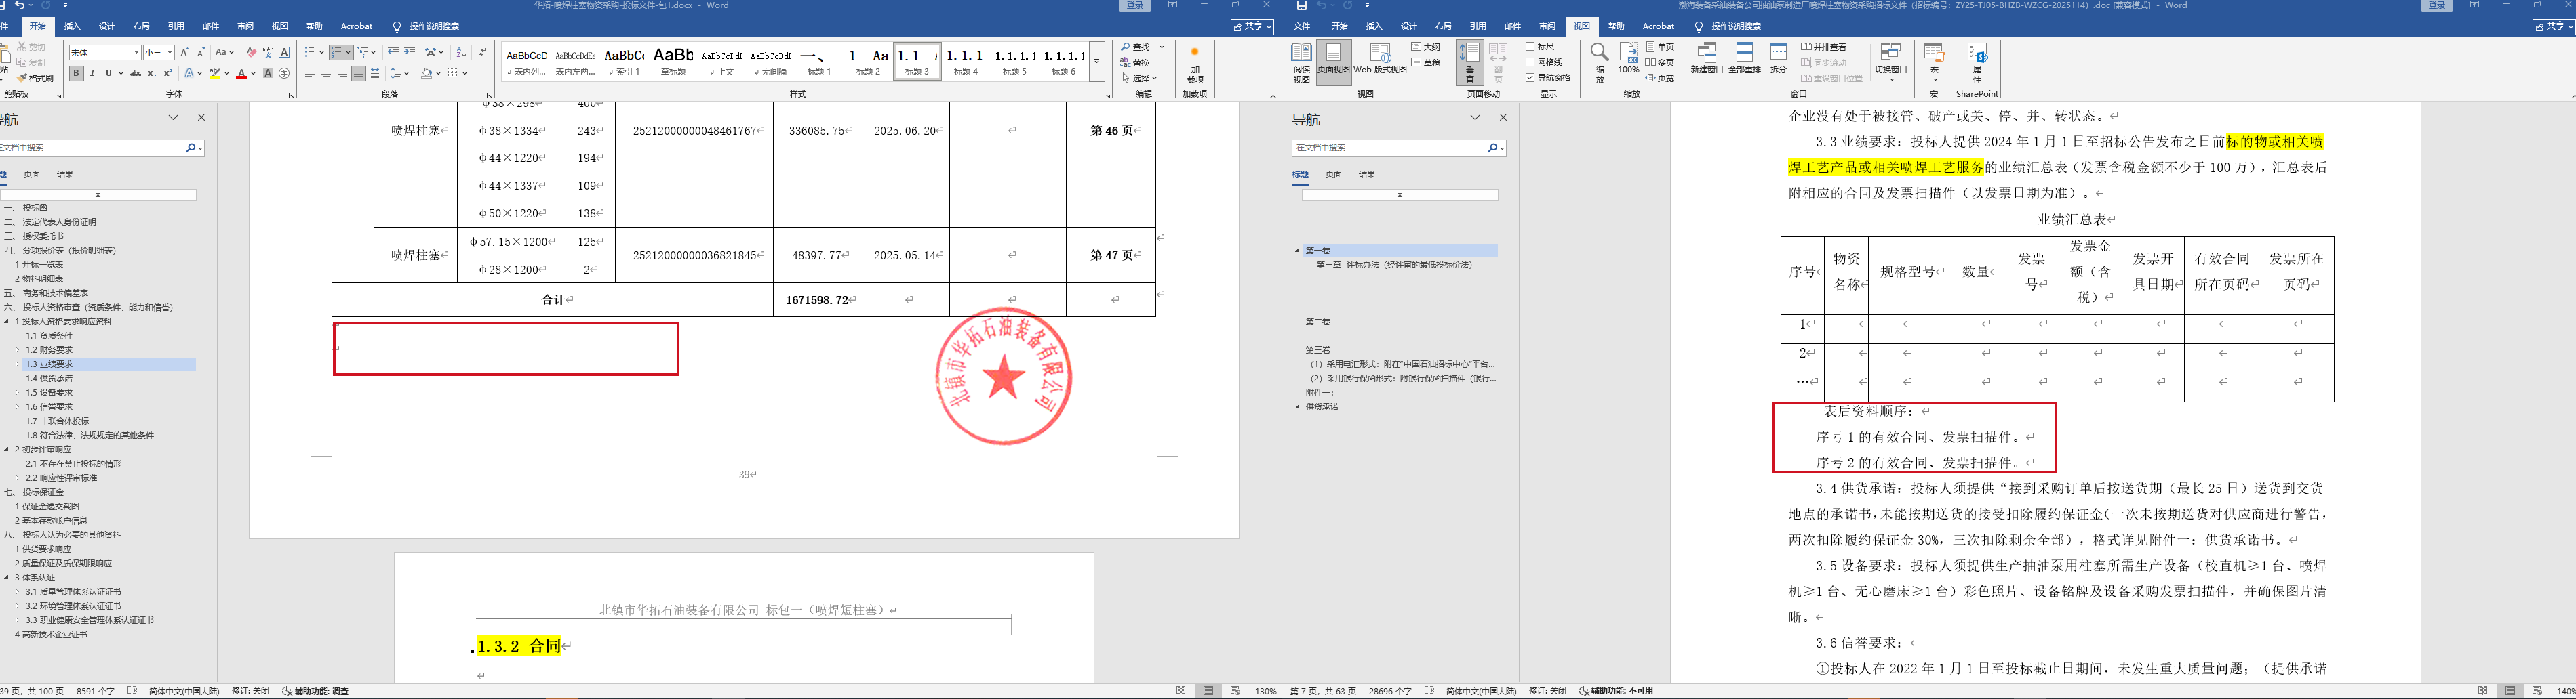The width and height of the screenshot is (2576, 699).
Task: Open the Design (设计) tab in left window
Action: [107, 27]
